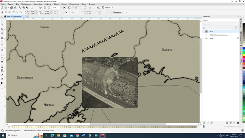Viewport: 245px width, 138px height.
Task: Select the Ellipse shape tool
Action: tap(2, 58)
